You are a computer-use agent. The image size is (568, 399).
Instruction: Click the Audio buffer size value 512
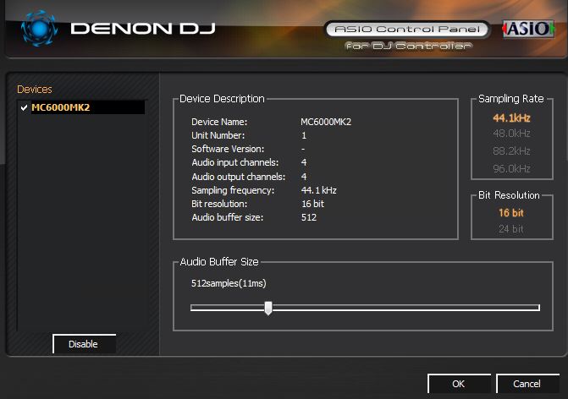[x=309, y=217]
